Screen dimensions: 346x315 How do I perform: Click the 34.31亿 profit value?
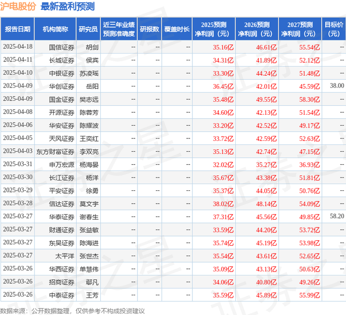(223, 60)
